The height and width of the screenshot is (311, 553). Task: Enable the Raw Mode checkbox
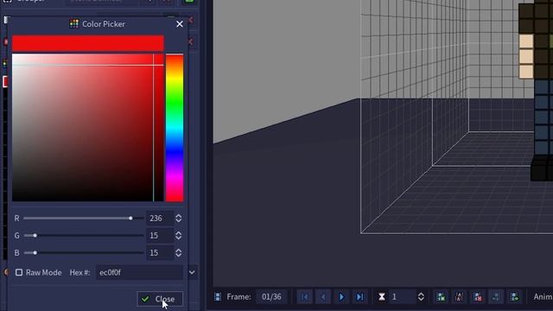(19, 273)
